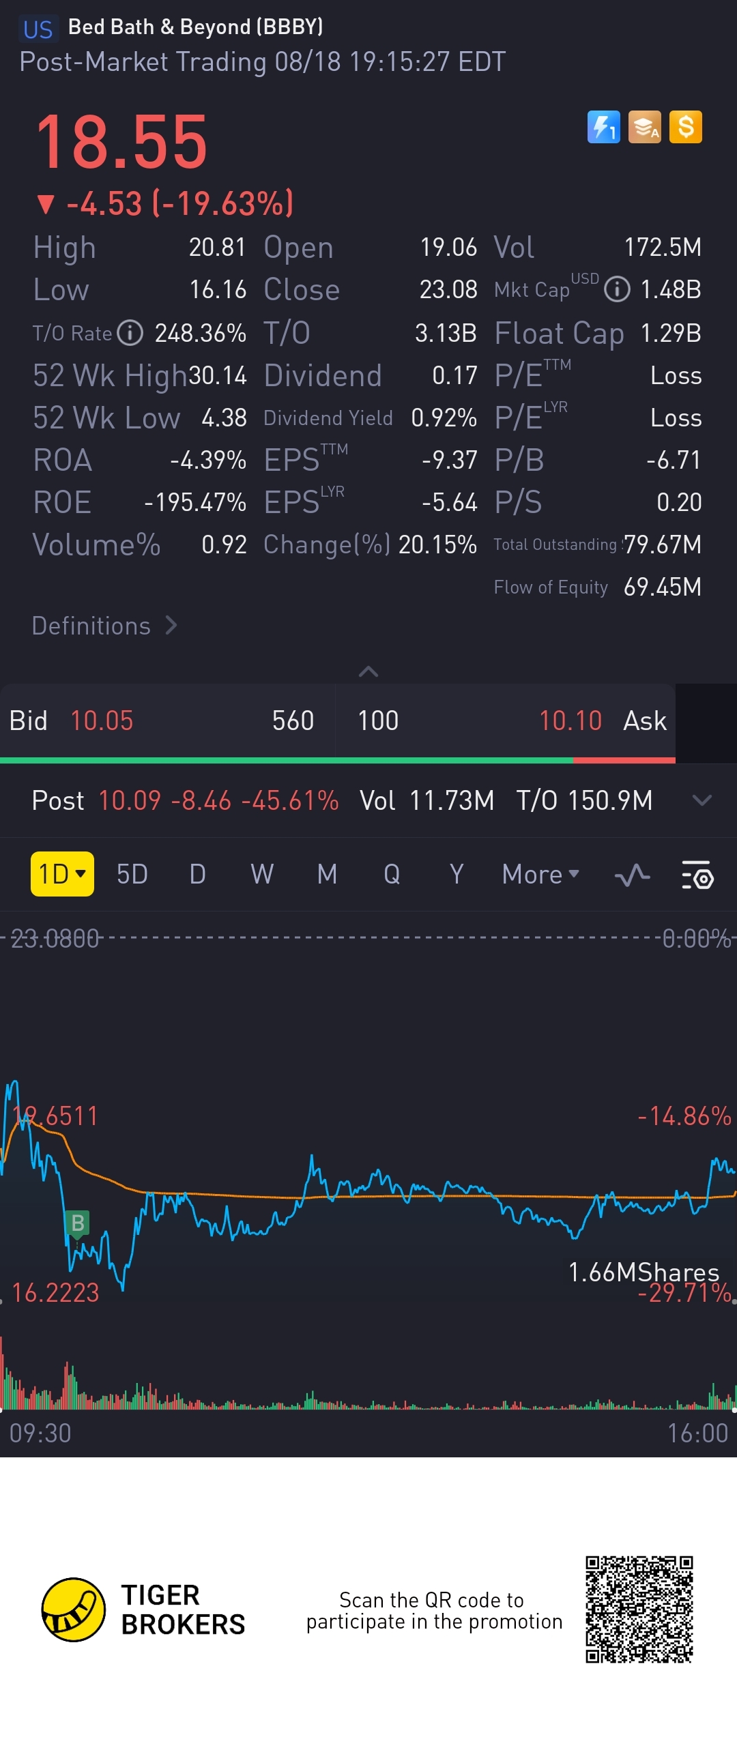Screen dimensions: 737x1763
Task: Collapse the stock details with up chevron
Action: [368, 671]
